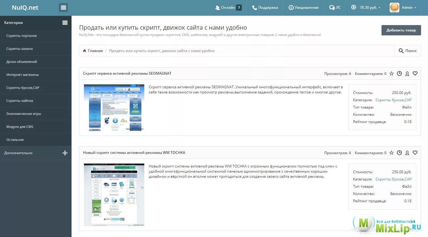The image size is (428, 237).
Task: Click the 250.00 руб. price in WM TOCHKA card
Action: (401, 172)
